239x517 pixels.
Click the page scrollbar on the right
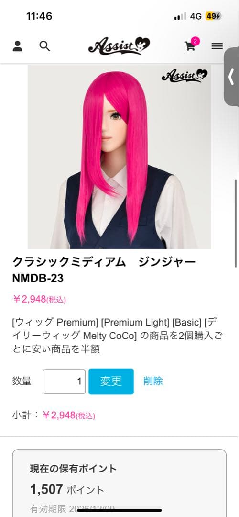tap(236, 223)
